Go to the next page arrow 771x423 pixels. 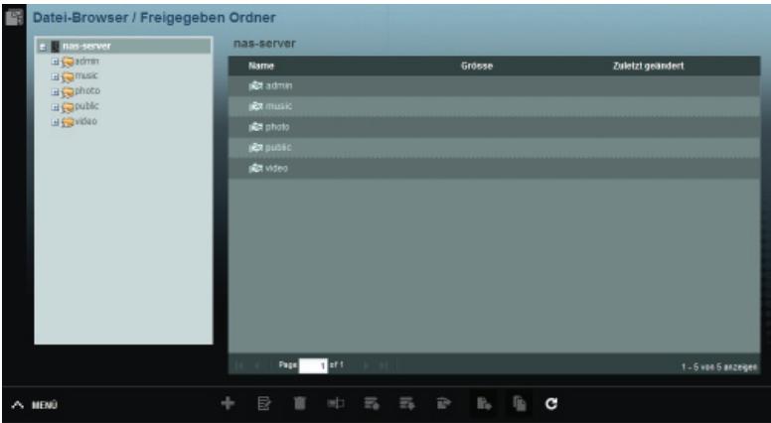(x=366, y=365)
